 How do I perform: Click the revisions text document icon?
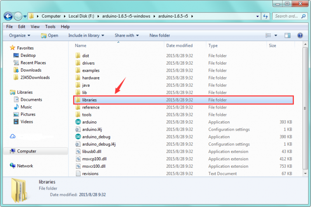78,174
